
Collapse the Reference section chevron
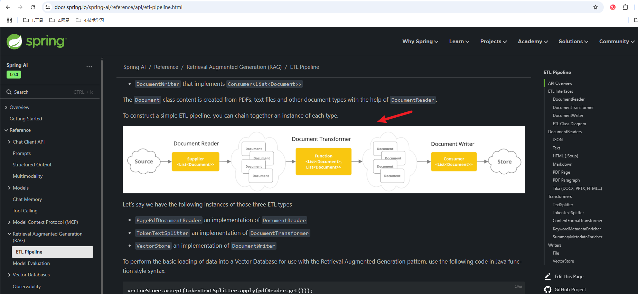[x=6, y=130]
